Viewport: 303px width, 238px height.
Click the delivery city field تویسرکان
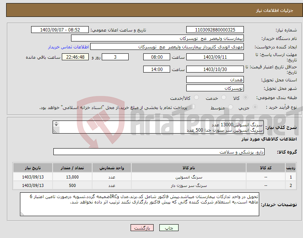coord(215,88)
